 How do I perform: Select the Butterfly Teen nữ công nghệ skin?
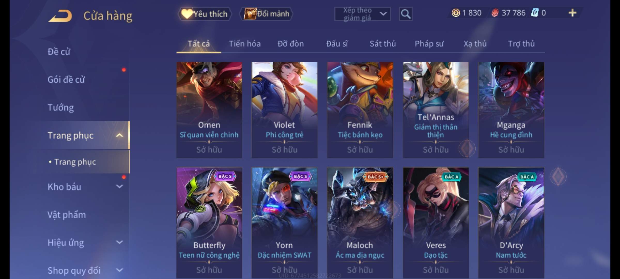[209, 223]
